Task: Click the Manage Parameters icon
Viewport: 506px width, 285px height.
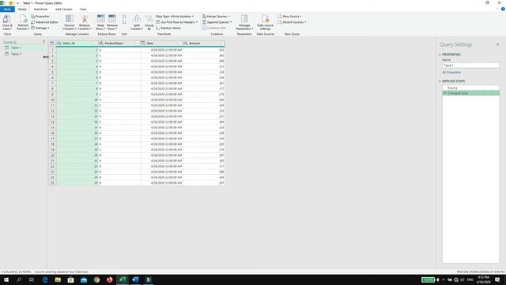Action: (244, 19)
